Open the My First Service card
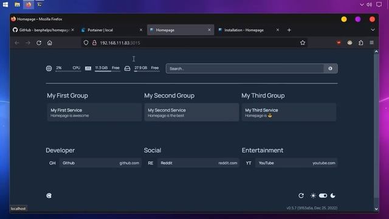Image resolution: width=389 pixels, height=219 pixels. [94, 113]
